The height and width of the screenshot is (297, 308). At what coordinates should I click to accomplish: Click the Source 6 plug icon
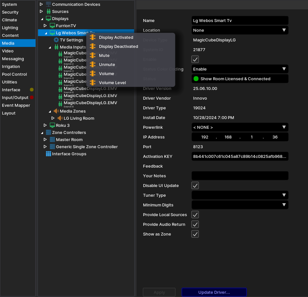60,90
